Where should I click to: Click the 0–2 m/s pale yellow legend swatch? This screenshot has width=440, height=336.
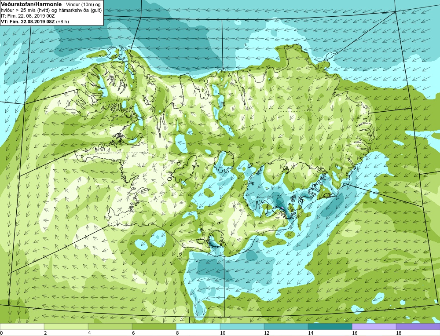click(22, 326)
